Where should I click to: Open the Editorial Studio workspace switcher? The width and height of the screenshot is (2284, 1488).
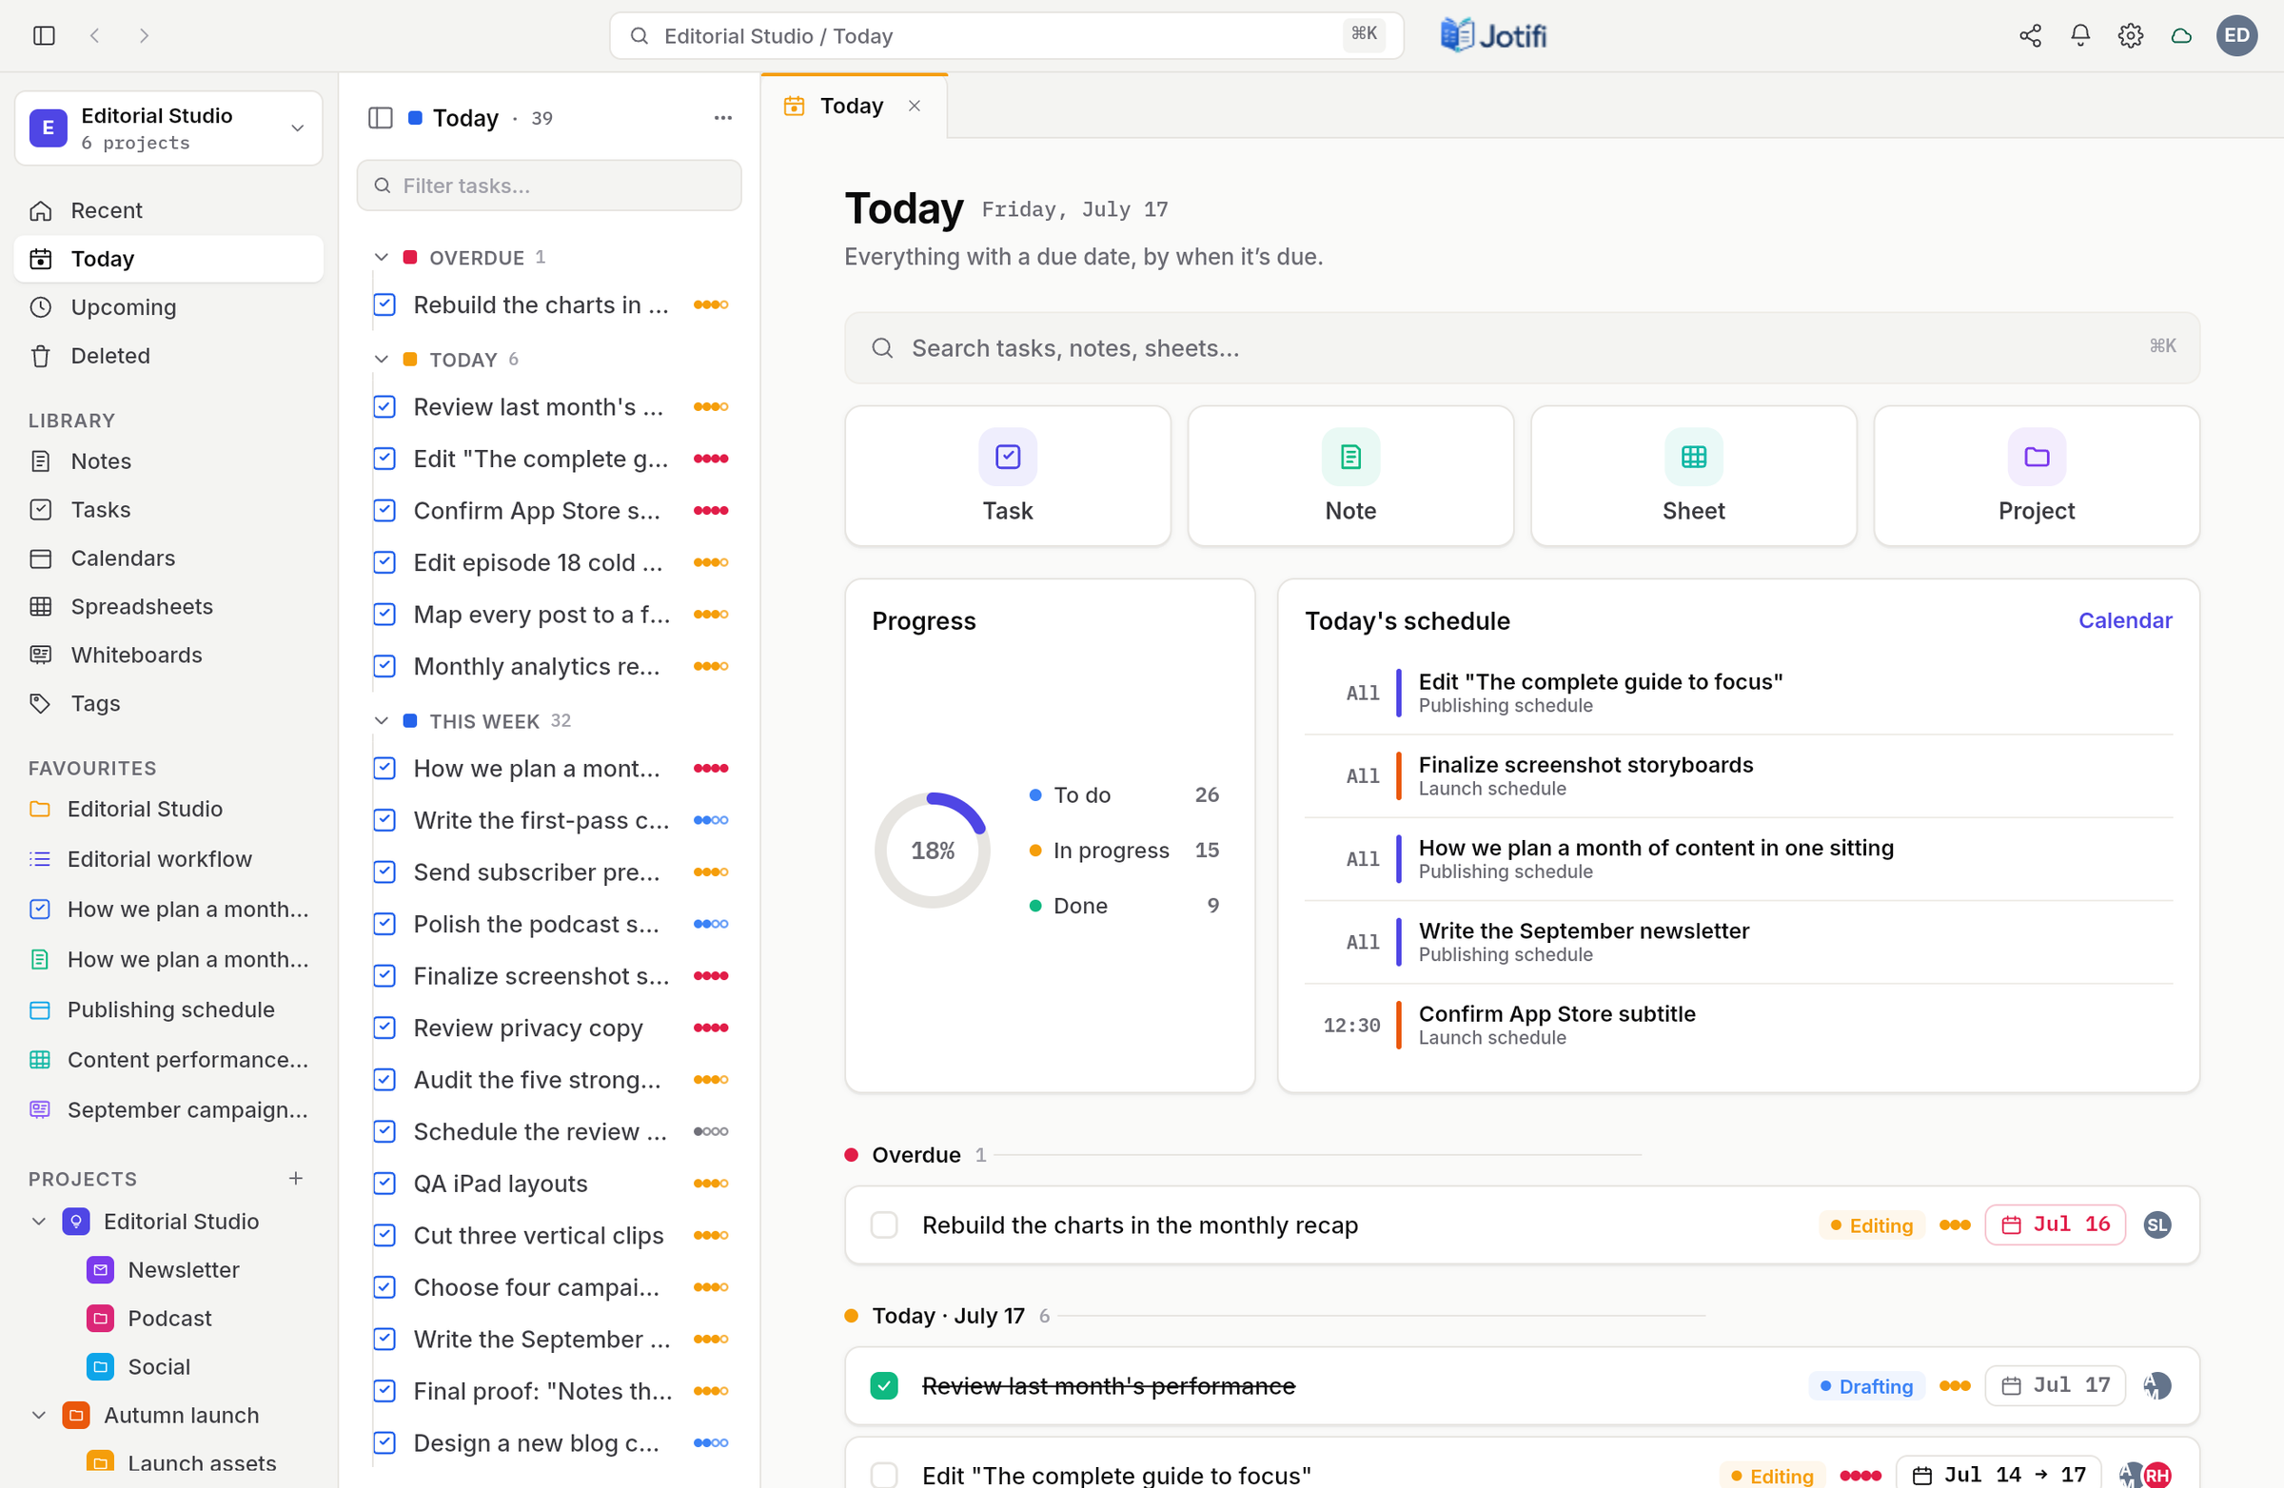pyautogui.click(x=167, y=127)
